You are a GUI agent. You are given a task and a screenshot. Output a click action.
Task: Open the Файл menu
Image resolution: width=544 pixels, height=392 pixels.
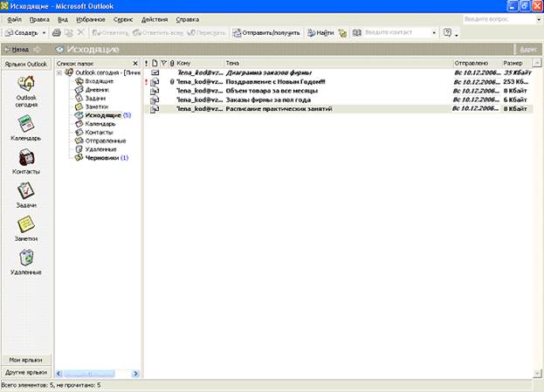pyautogui.click(x=14, y=20)
